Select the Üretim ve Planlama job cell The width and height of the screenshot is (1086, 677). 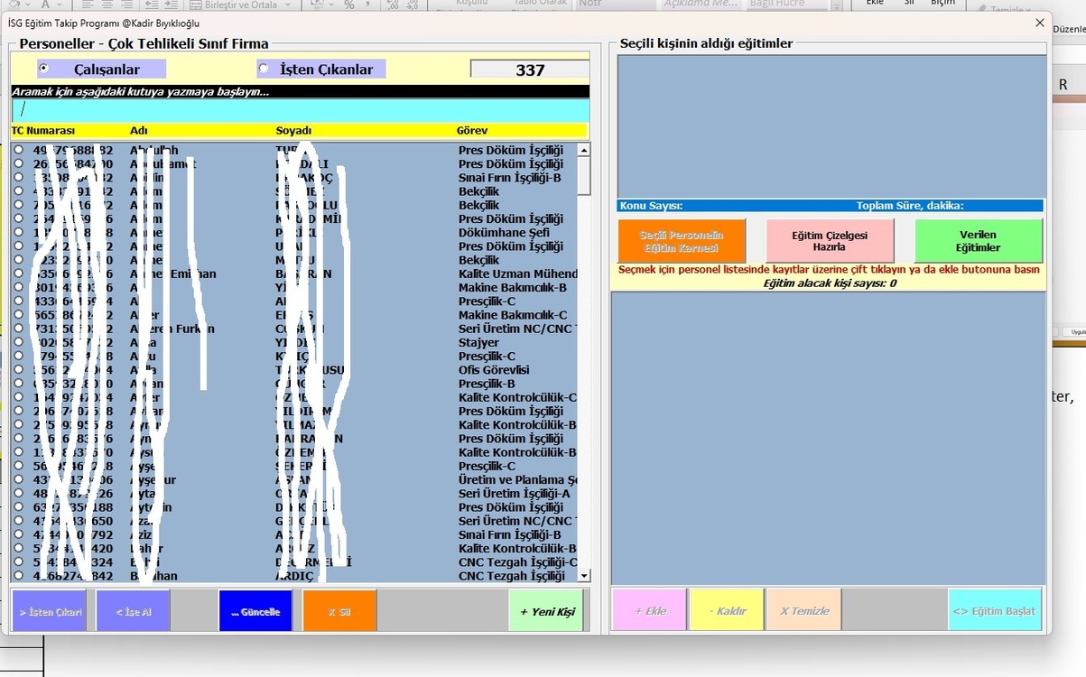tap(517, 479)
